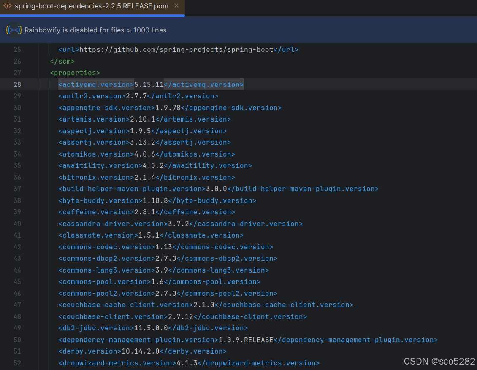Click the assertj.version line

point(144,143)
